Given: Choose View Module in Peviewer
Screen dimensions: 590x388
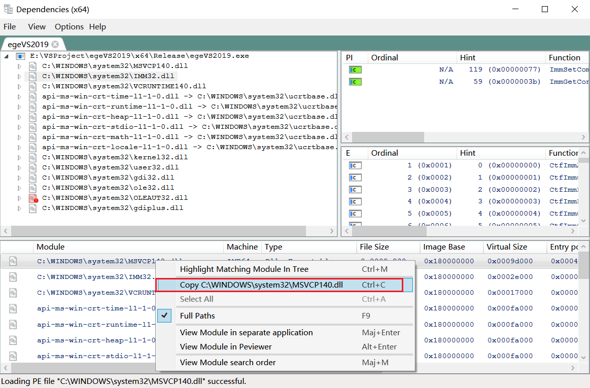Looking at the screenshot, I should coord(285,346).
